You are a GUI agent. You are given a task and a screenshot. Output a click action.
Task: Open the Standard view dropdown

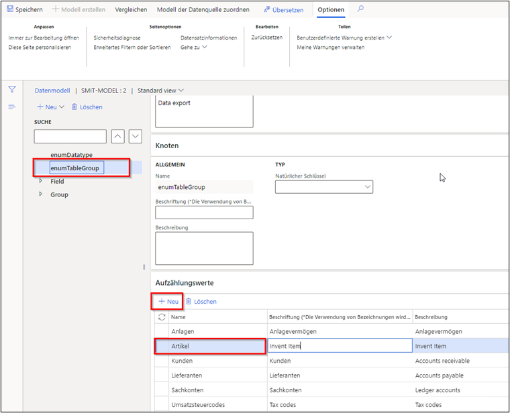pyautogui.click(x=160, y=91)
